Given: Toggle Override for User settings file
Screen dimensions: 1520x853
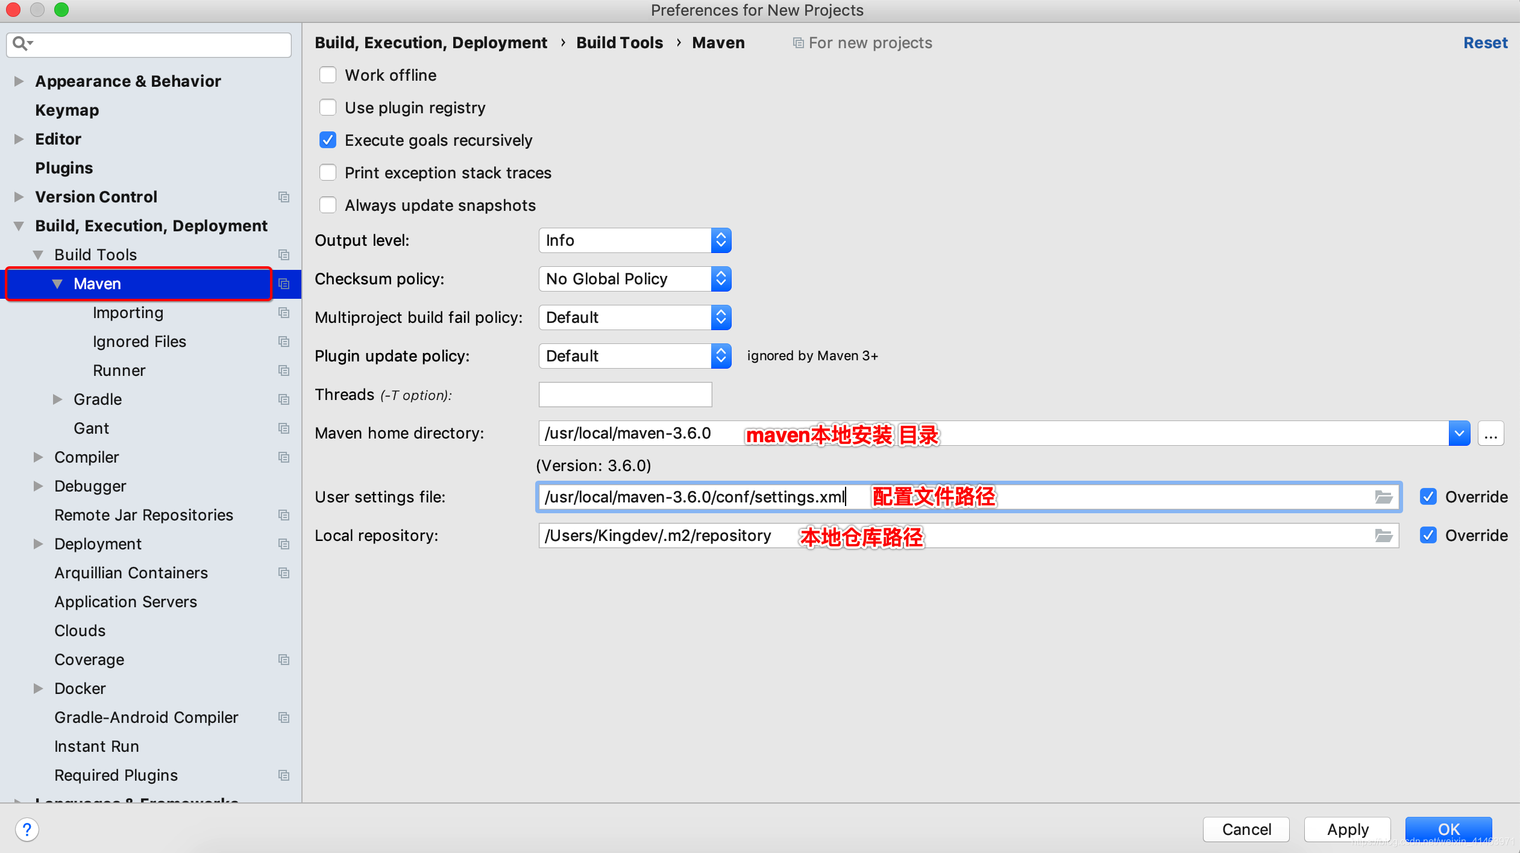Looking at the screenshot, I should click(x=1428, y=497).
